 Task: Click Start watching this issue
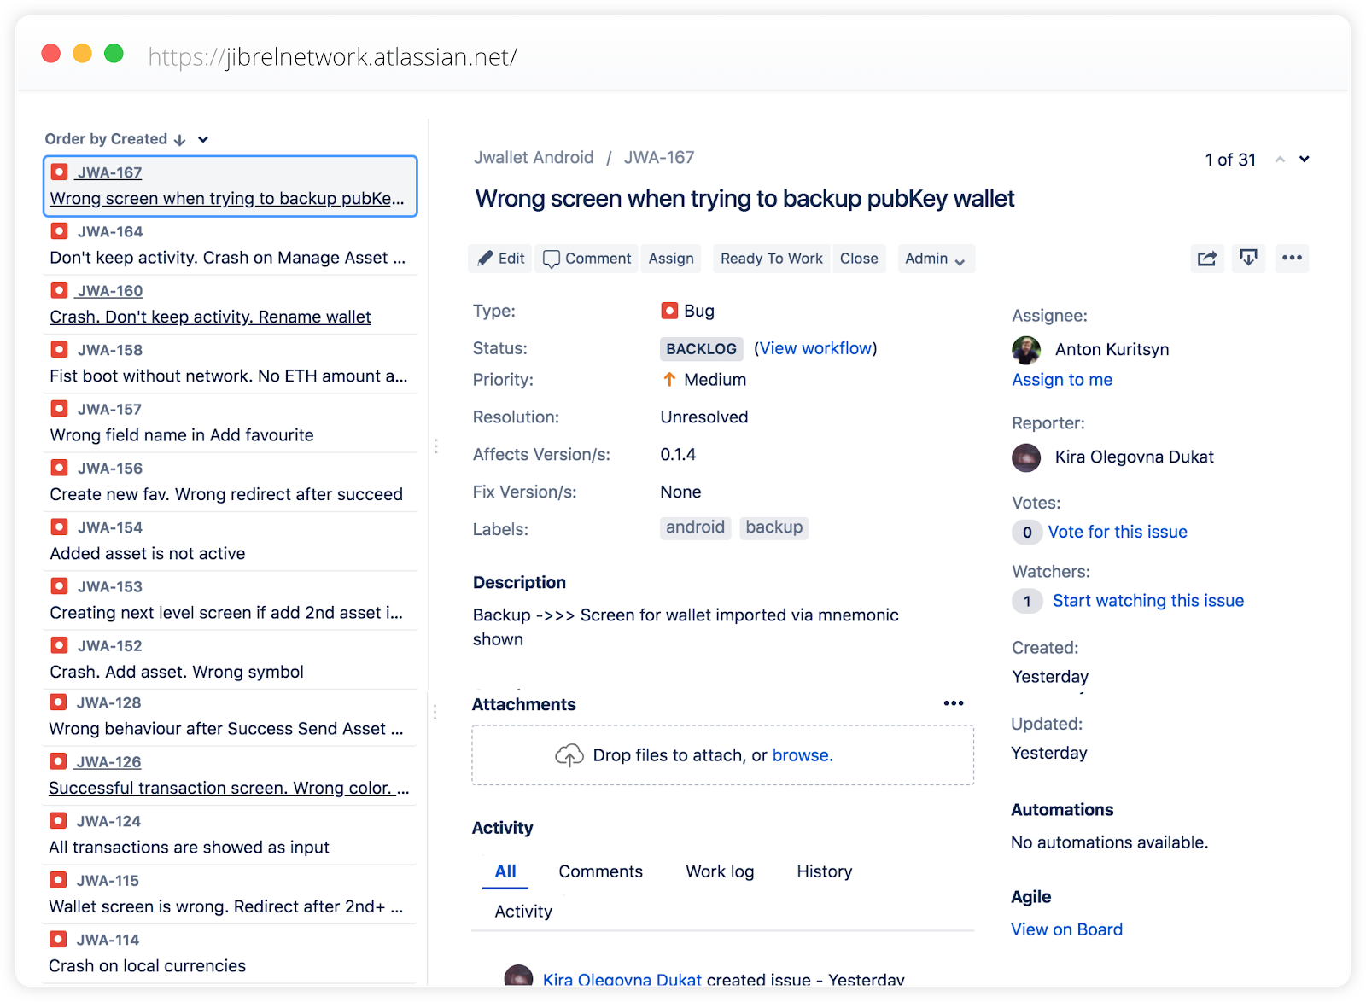click(x=1148, y=601)
